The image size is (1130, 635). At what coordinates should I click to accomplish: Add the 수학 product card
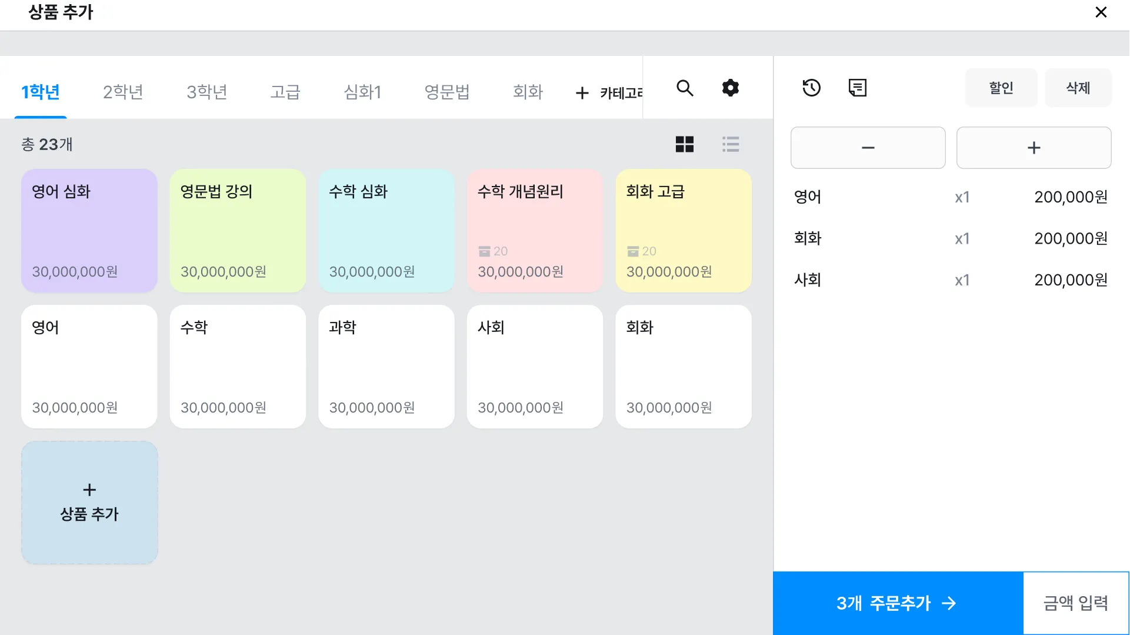point(238,367)
